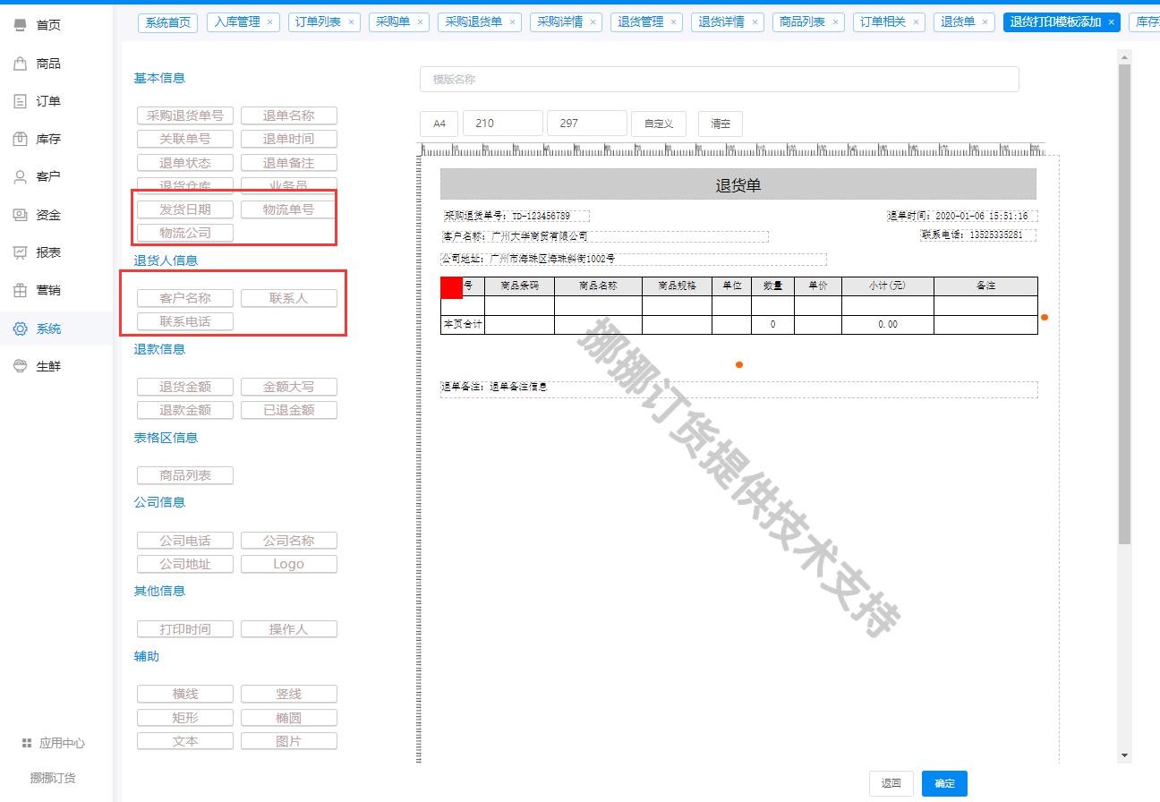
Task: Click the 商品 shopping bag icon
Action: point(20,64)
